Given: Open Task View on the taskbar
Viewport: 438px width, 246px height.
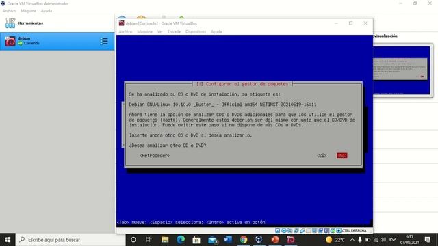Looking at the screenshot, I should pos(149,240).
